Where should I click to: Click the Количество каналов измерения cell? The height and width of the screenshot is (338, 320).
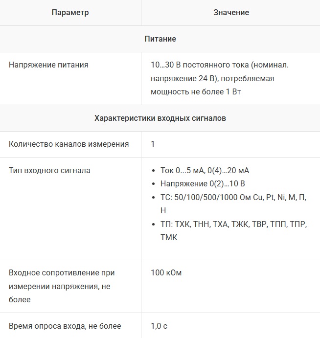tap(69, 144)
